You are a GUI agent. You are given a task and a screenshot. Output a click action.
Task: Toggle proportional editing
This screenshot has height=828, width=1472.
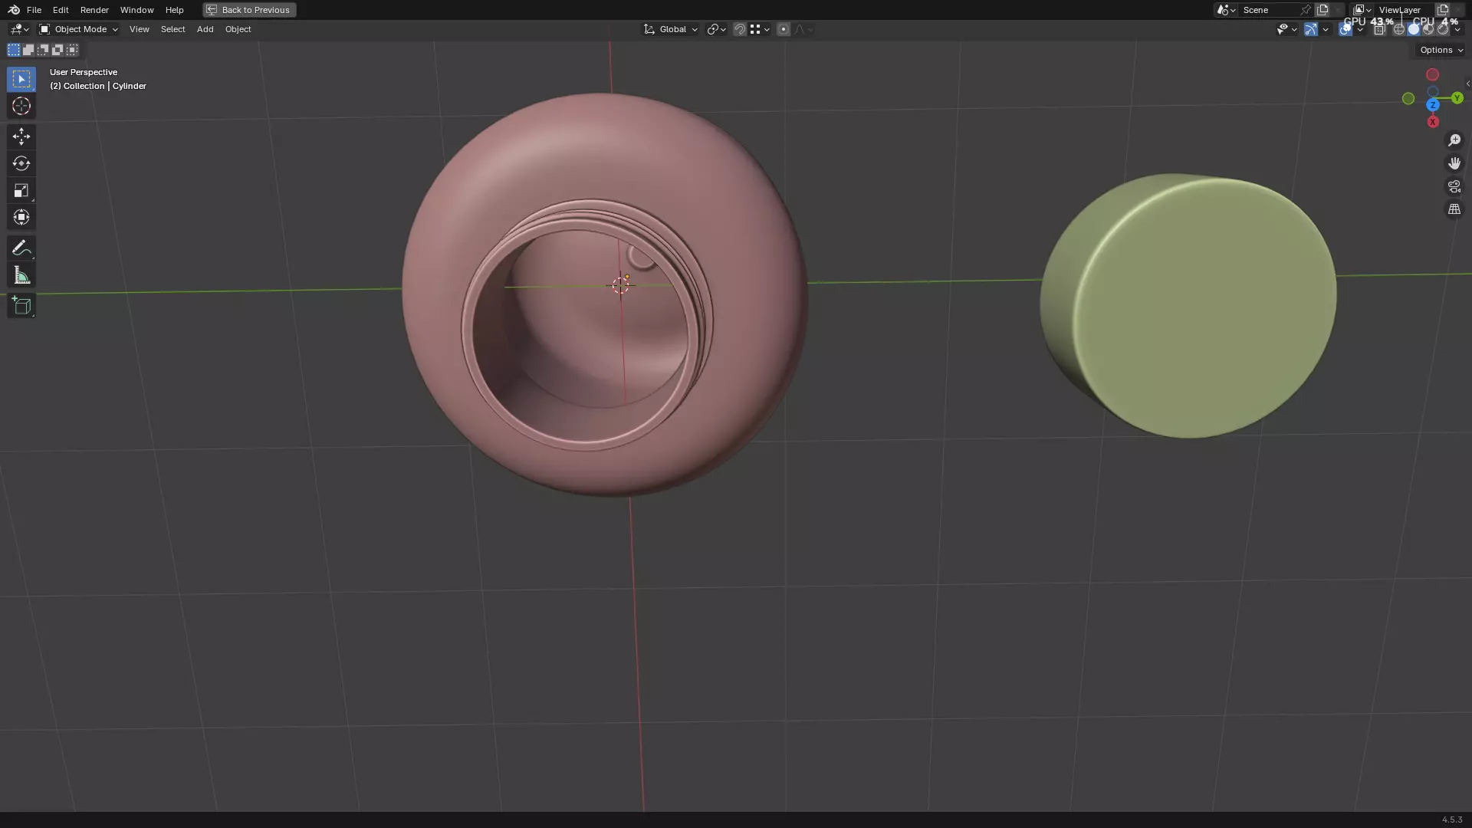(x=783, y=29)
